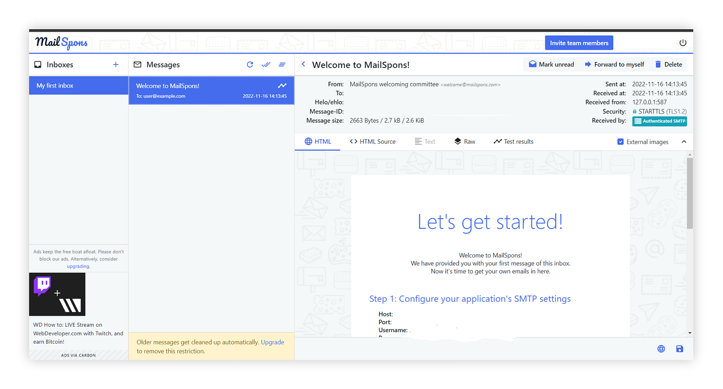Screen dimensions: 723x389
Task: Select My first inbox
Action: 78,86
